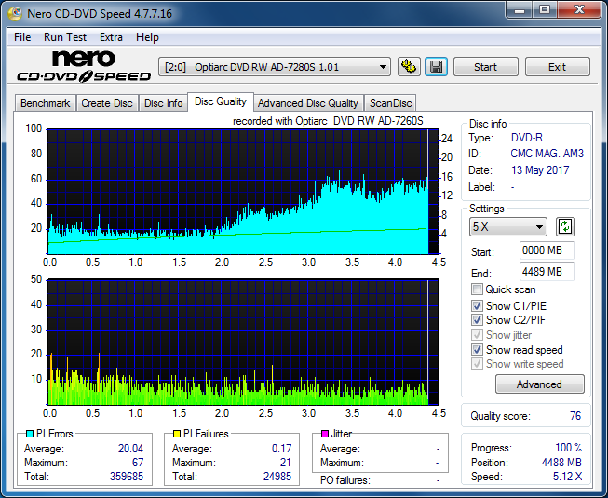Viewport: 608px width, 498px height.
Task: Click the magenta Jitter legend square
Action: [325, 434]
